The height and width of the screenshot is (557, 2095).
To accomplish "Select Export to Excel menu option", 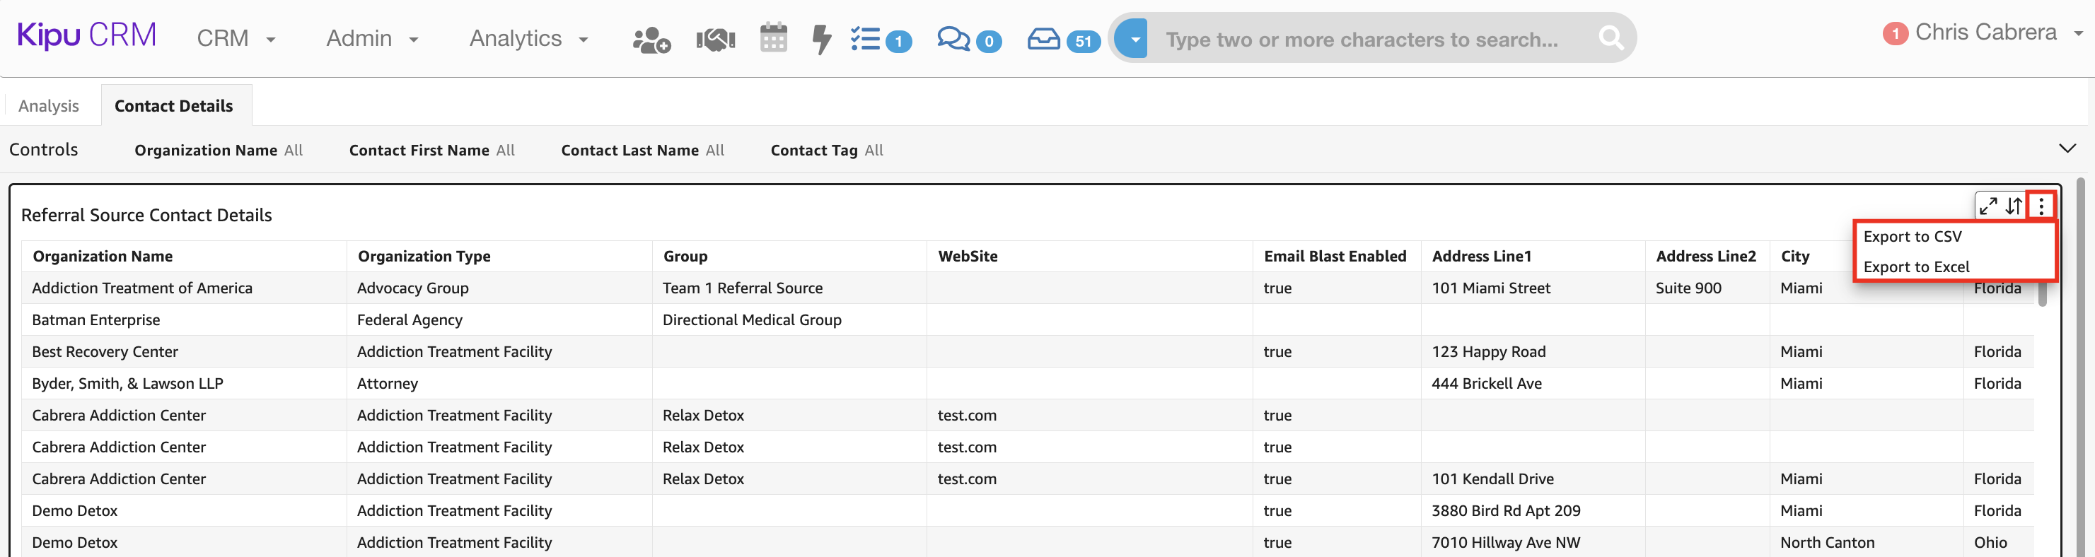I will coord(1916,266).
